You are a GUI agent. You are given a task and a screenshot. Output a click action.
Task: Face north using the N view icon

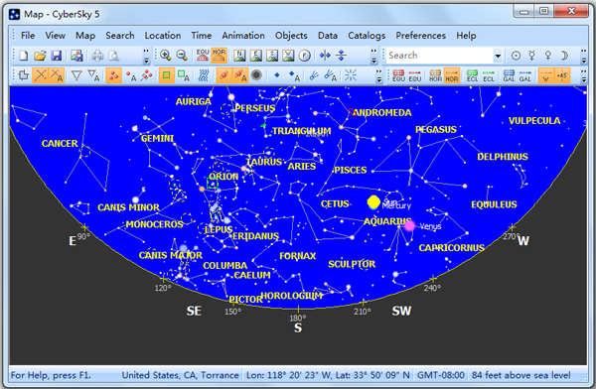pyautogui.click(x=239, y=56)
